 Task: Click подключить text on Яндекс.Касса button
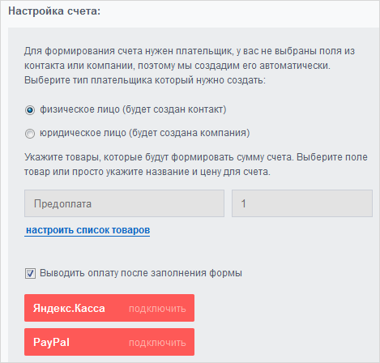(157, 309)
